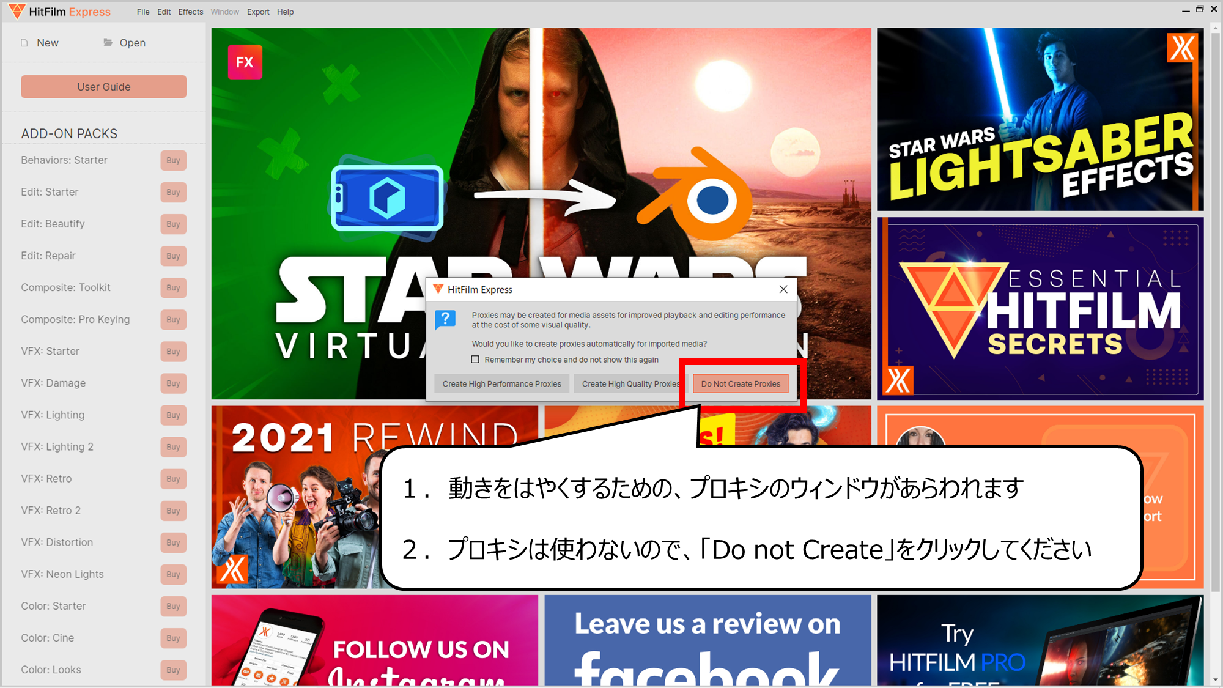Open the File menu
1223x688 pixels.
[x=143, y=12]
